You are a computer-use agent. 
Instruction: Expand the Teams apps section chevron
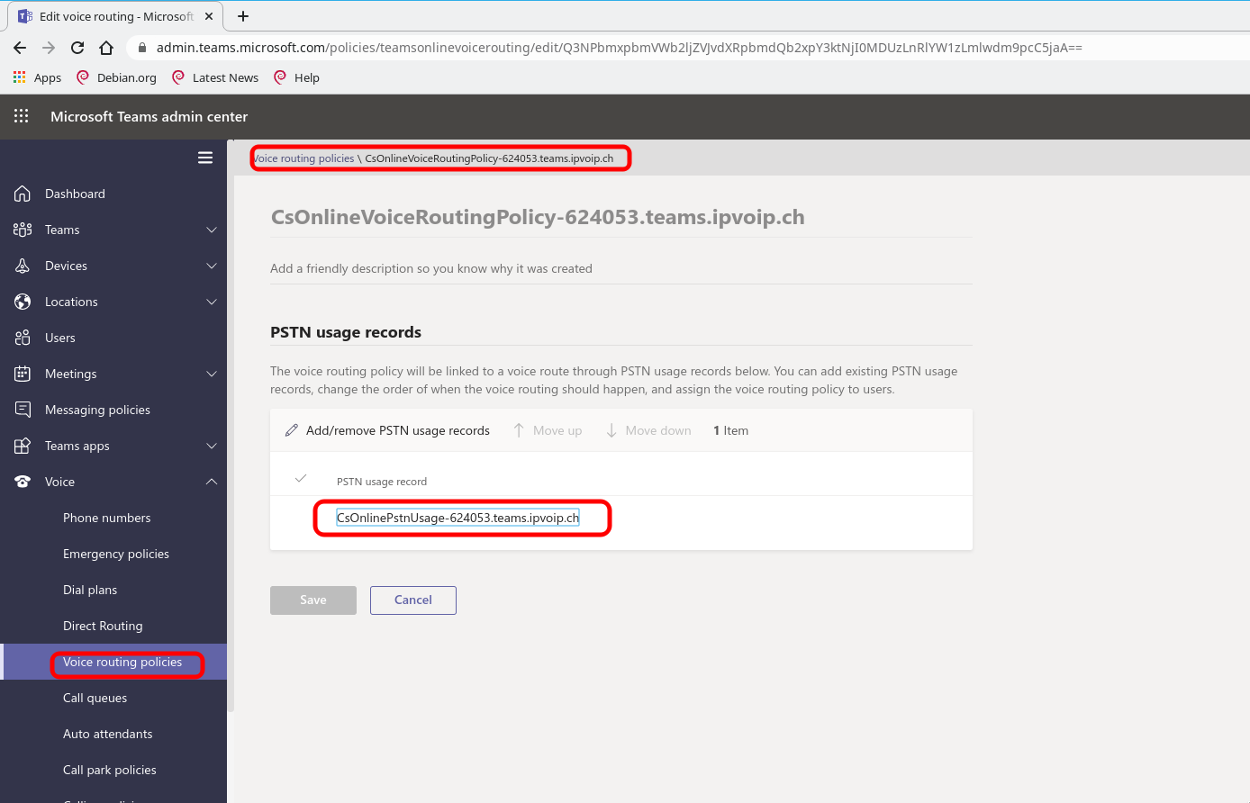[x=212, y=446]
